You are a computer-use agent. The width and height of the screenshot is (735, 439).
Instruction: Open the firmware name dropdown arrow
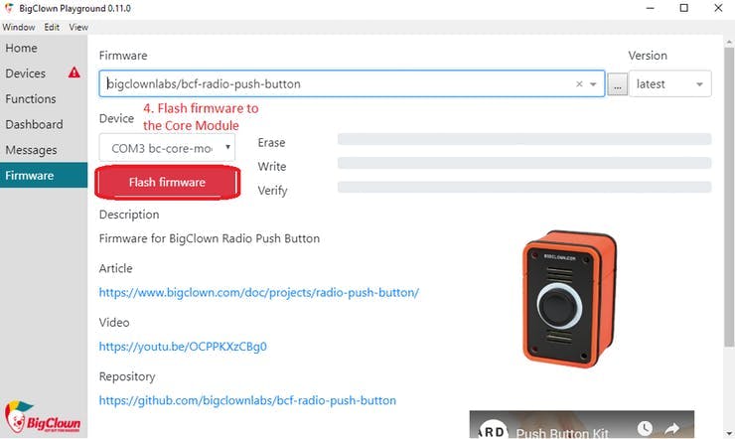coord(593,84)
